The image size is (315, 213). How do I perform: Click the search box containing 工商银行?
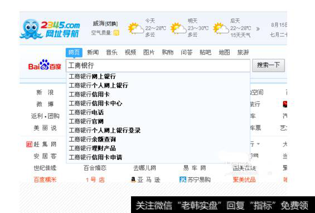158,65
